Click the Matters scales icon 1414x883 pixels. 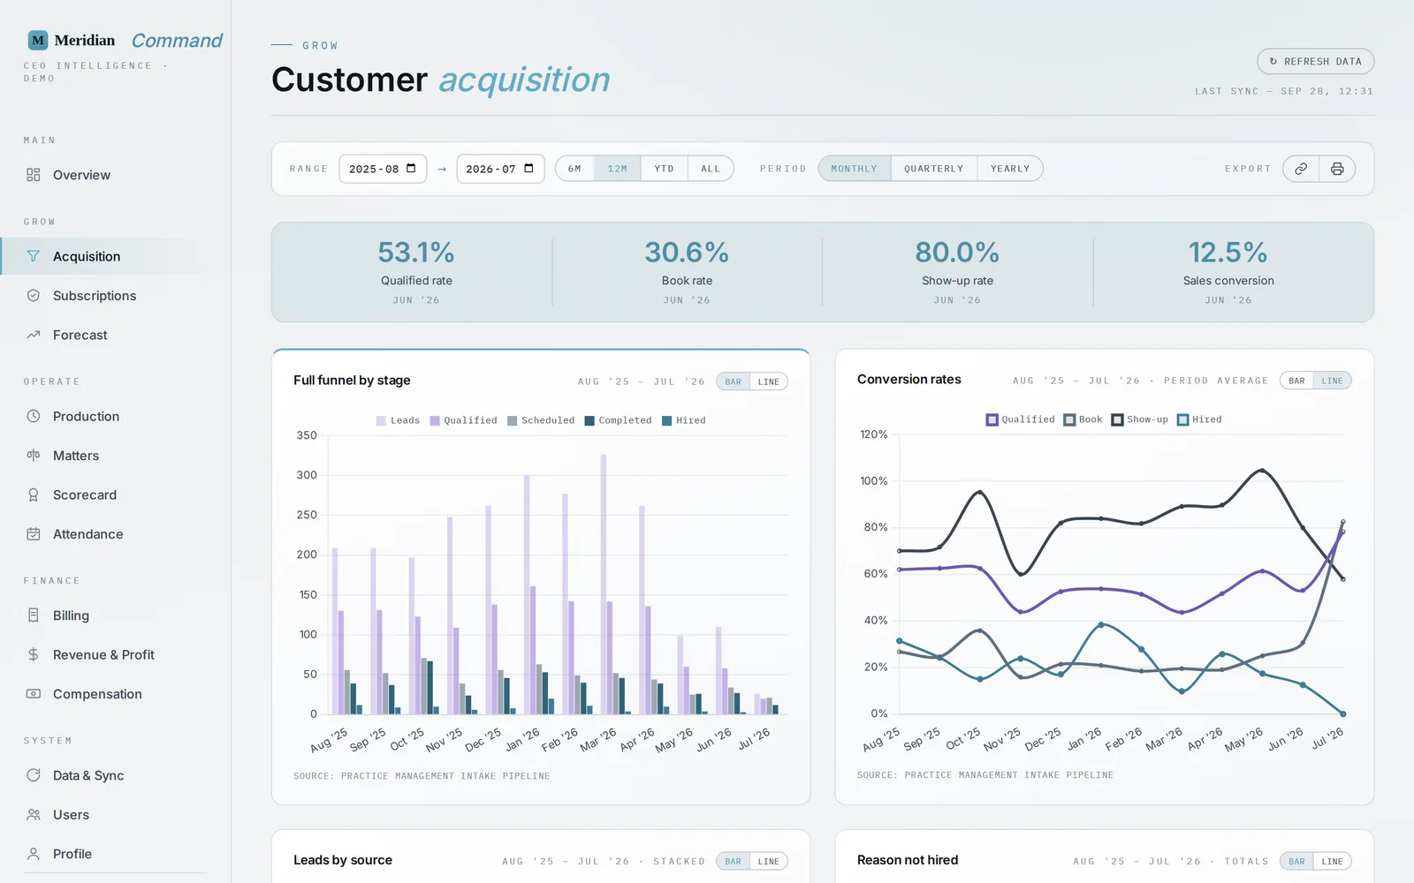pyautogui.click(x=34, y=456)
